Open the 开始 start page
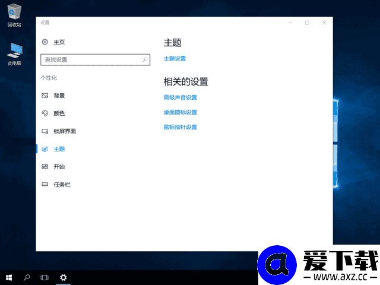380x285 pixels. coord(59,167)
